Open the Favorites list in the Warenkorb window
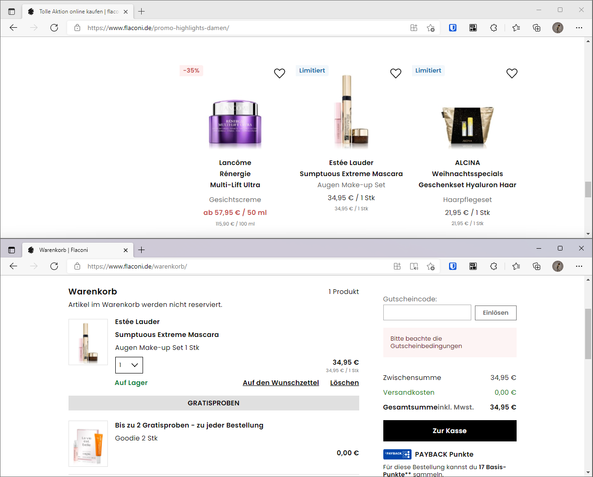This screenshot has height=477, width=593. click(516, 266)
